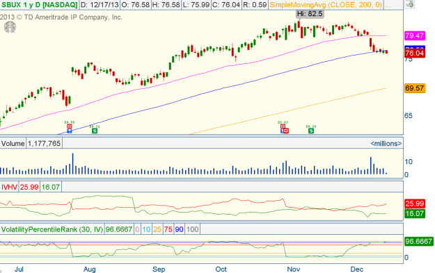Click the D: 12/17/13 date field
The height and width of the screenshot is (273, 435).
100,5
